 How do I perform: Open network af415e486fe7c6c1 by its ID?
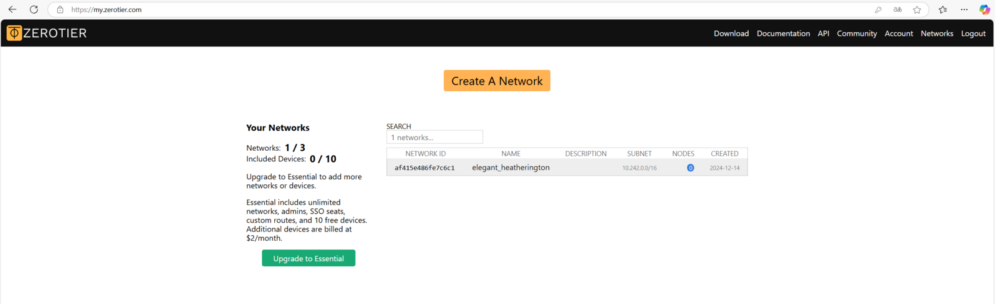[425, 168]
